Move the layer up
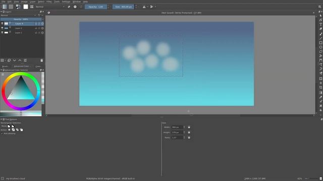This screenshot has height=181, width=323. [20, 60]
